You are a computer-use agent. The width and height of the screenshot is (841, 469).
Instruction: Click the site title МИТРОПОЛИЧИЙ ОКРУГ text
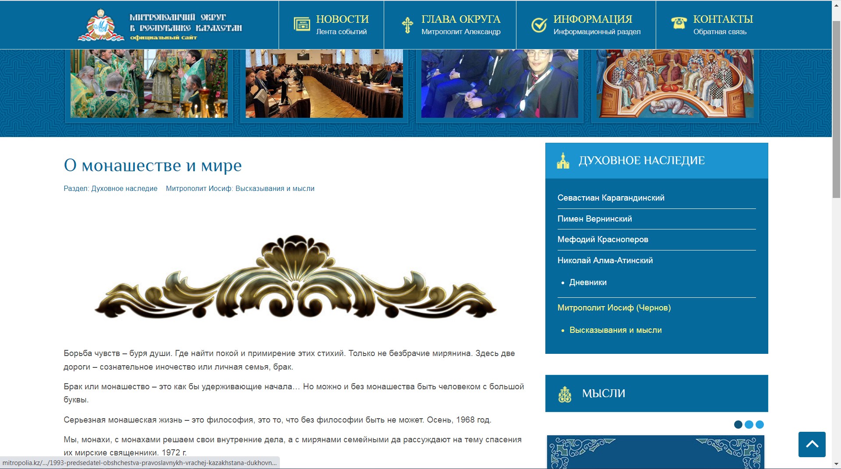pyautogui.click(x=185, y=22)
